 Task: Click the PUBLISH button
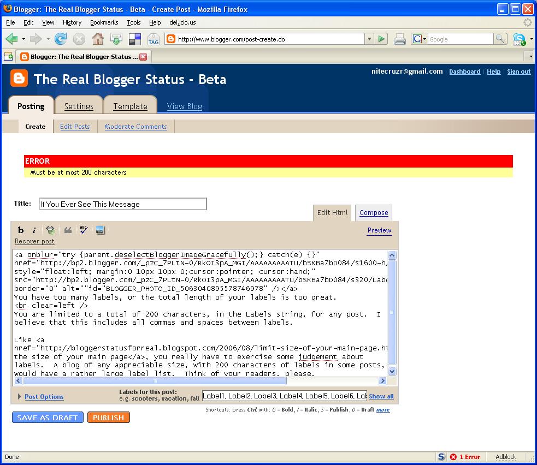pyautogui.click(x=109, y=418)
